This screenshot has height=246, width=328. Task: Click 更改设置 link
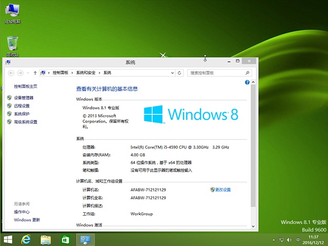pyautogui.click(x=223, y=190)
